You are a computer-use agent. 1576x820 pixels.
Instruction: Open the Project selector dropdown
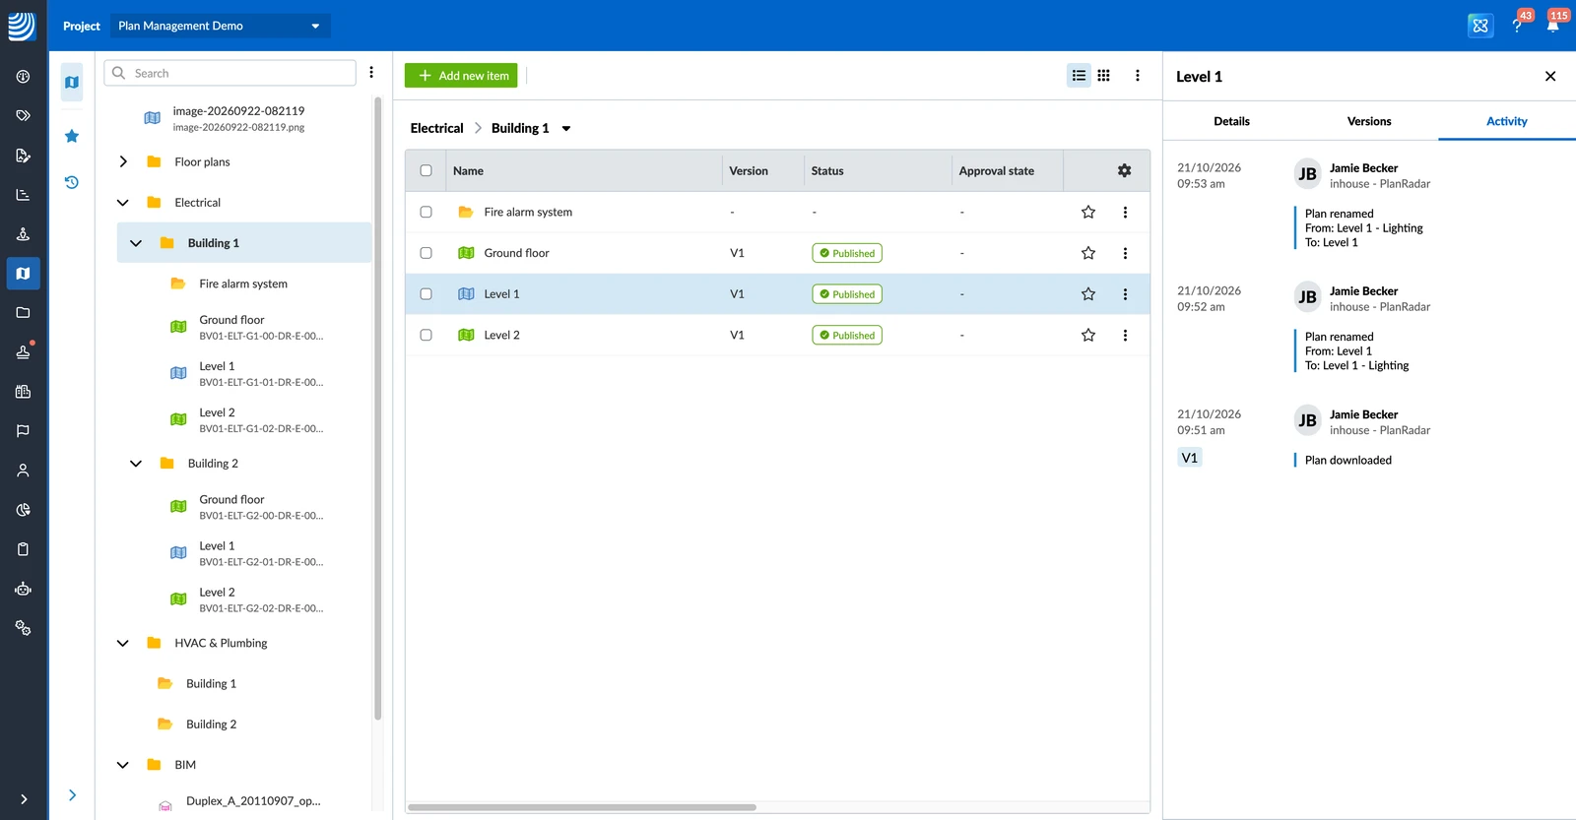click(219, 26)
